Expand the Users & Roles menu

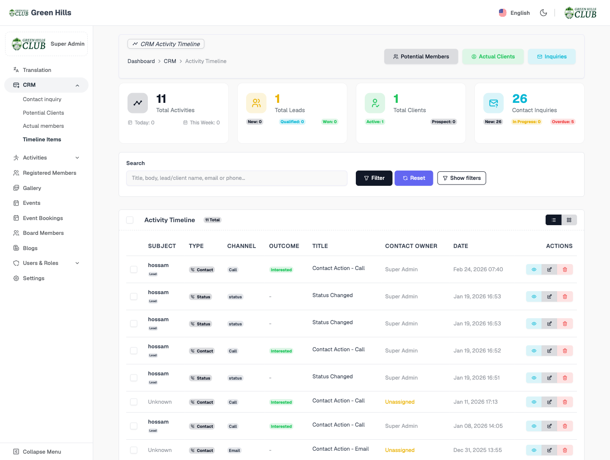coord(47,263)
